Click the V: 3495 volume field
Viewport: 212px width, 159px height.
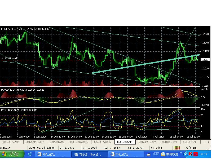point(157,148)
